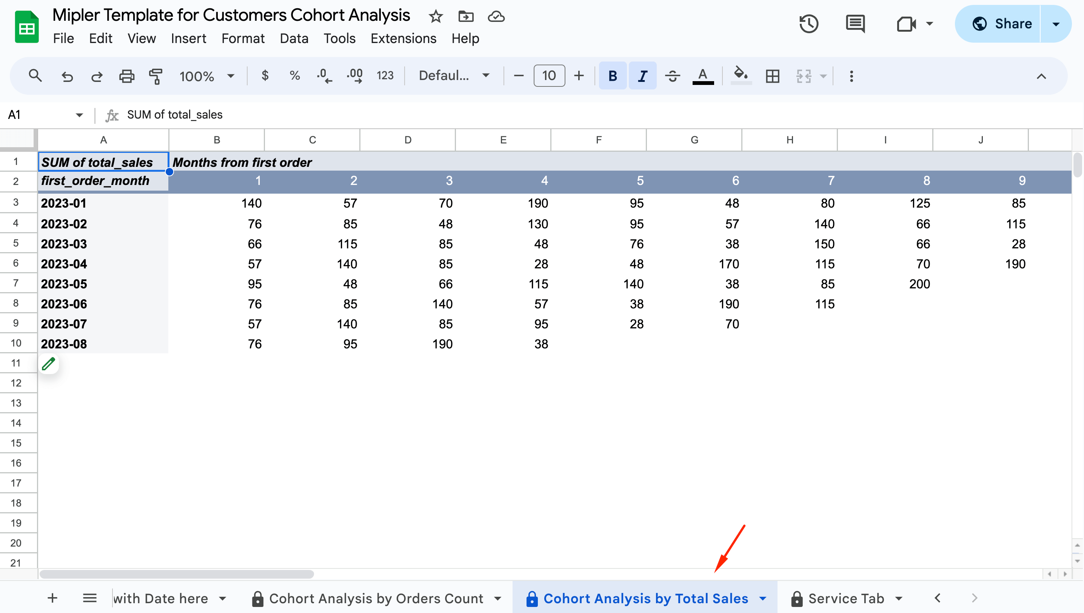Image resolution: width=1084 pixels, height=613 pixels.
Task: Switch to Cohort Analysis by Orders Count tab
Action: [x=376, y=598]
